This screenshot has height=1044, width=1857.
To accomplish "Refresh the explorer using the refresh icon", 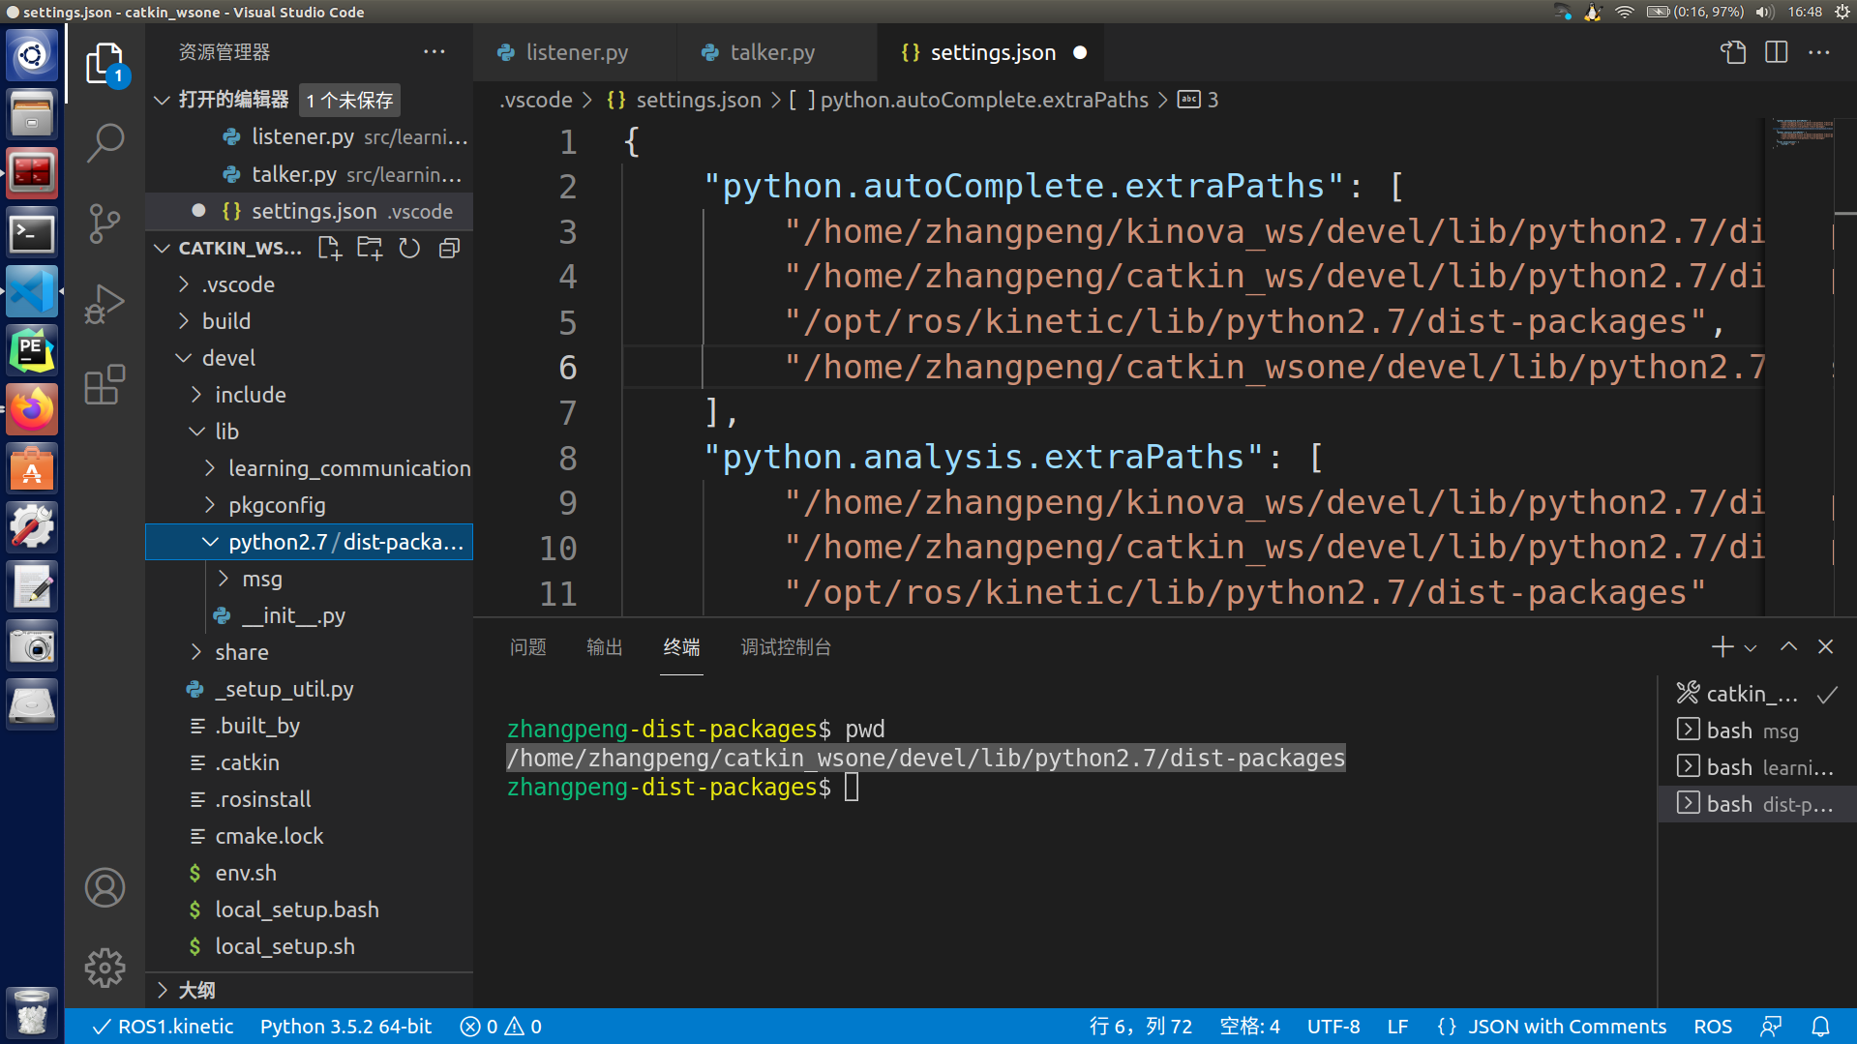I will pyautogui.click(x=408, y=248).
